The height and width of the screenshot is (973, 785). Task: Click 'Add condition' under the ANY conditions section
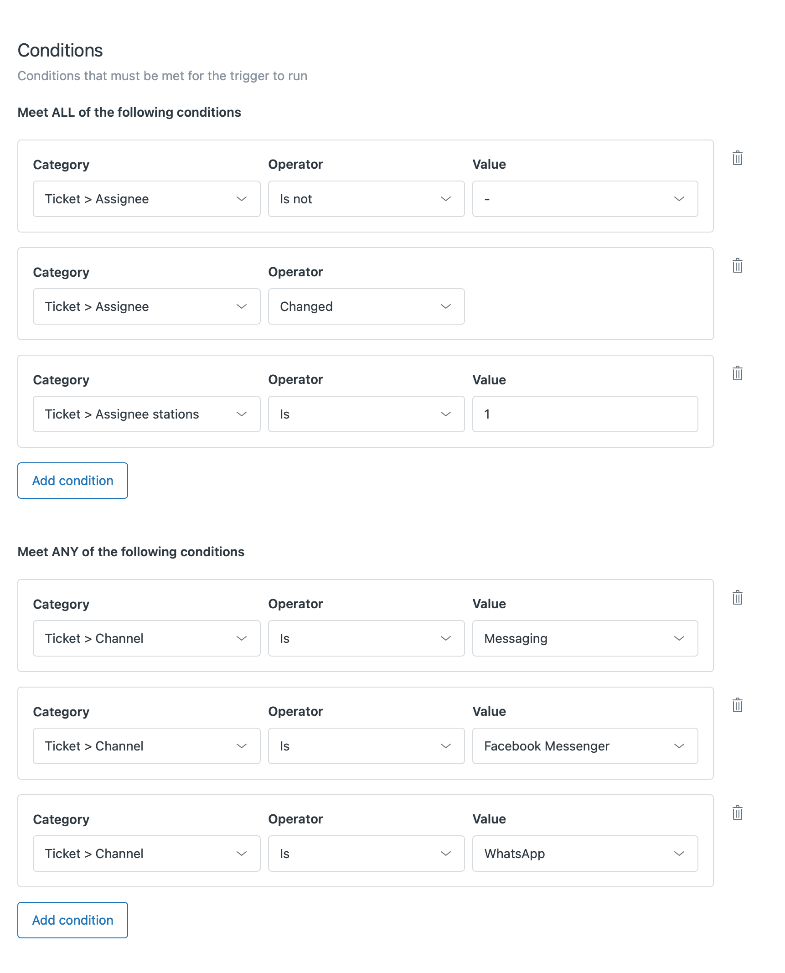click(x=72, y=920)
